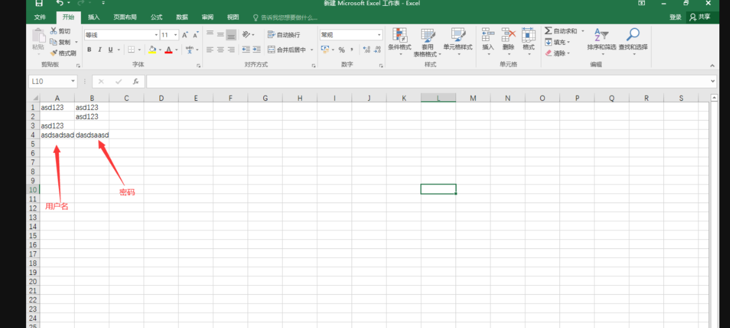Open the Name Box dropdown next to L10
The height and width of the screenshot is (328, 730).
(x=73, y=81)
